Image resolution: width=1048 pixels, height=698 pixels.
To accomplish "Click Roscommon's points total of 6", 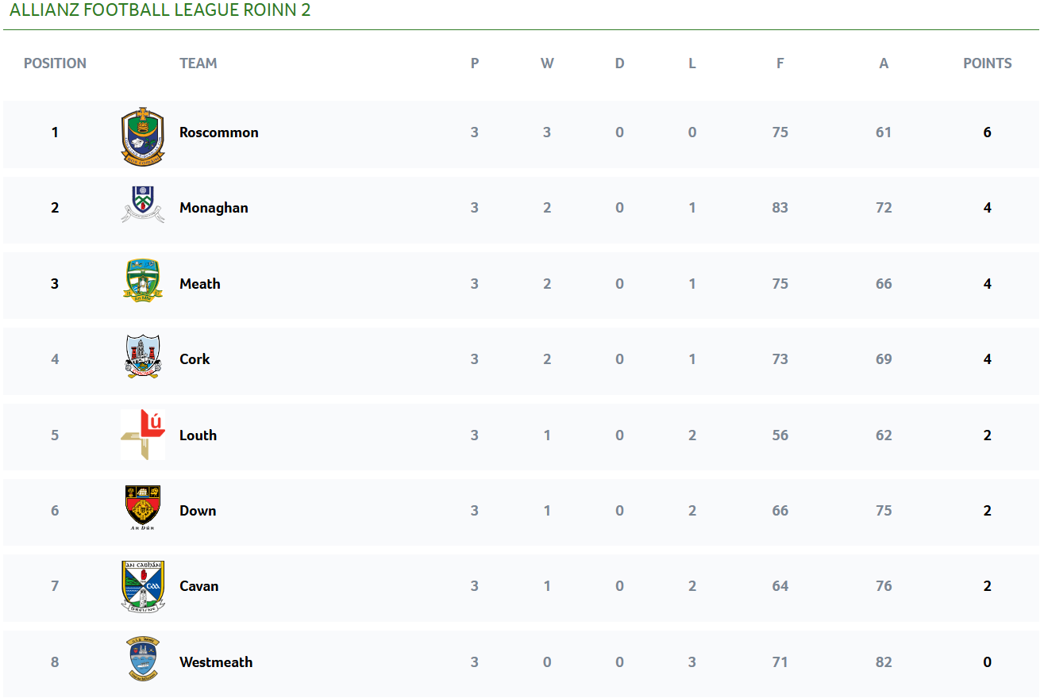I will click(987, 132).
